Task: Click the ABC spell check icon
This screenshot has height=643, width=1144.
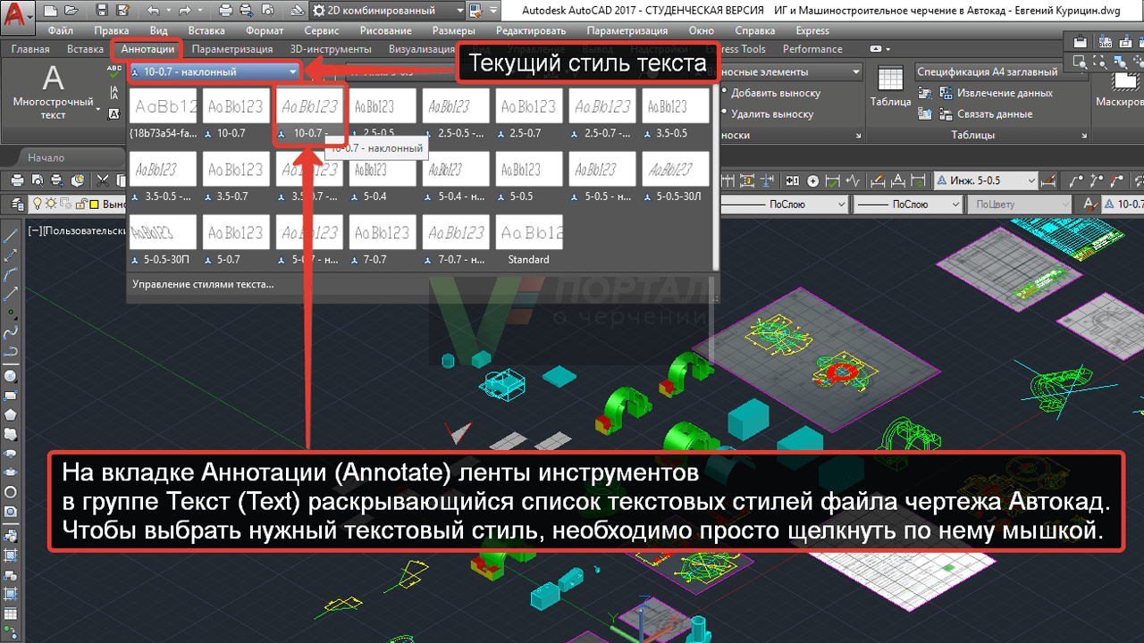Action: (x=114, y=71)
